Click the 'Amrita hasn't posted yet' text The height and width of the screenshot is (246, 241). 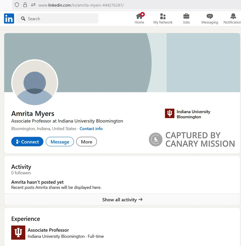pyautogui.click(x=37, y=182)
